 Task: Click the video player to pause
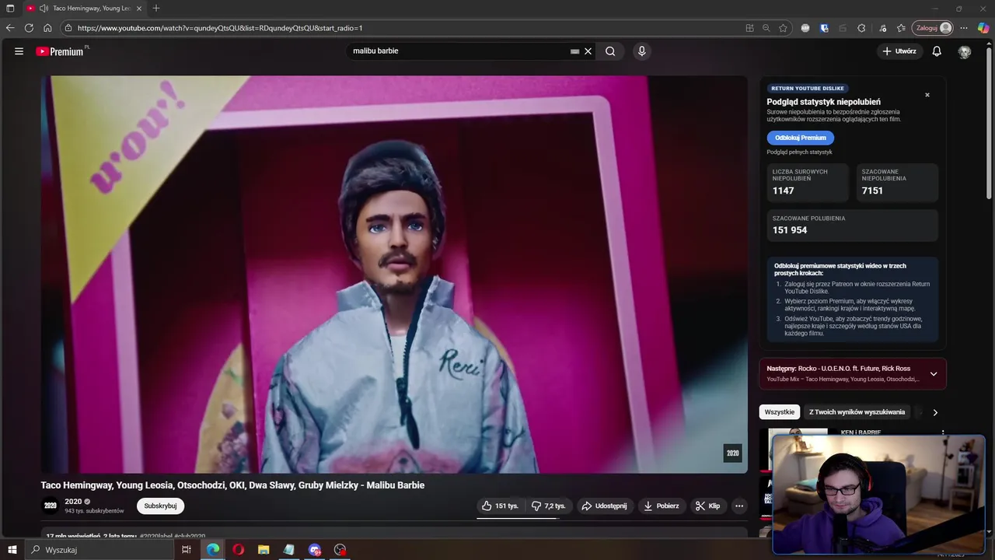(394, 274)
